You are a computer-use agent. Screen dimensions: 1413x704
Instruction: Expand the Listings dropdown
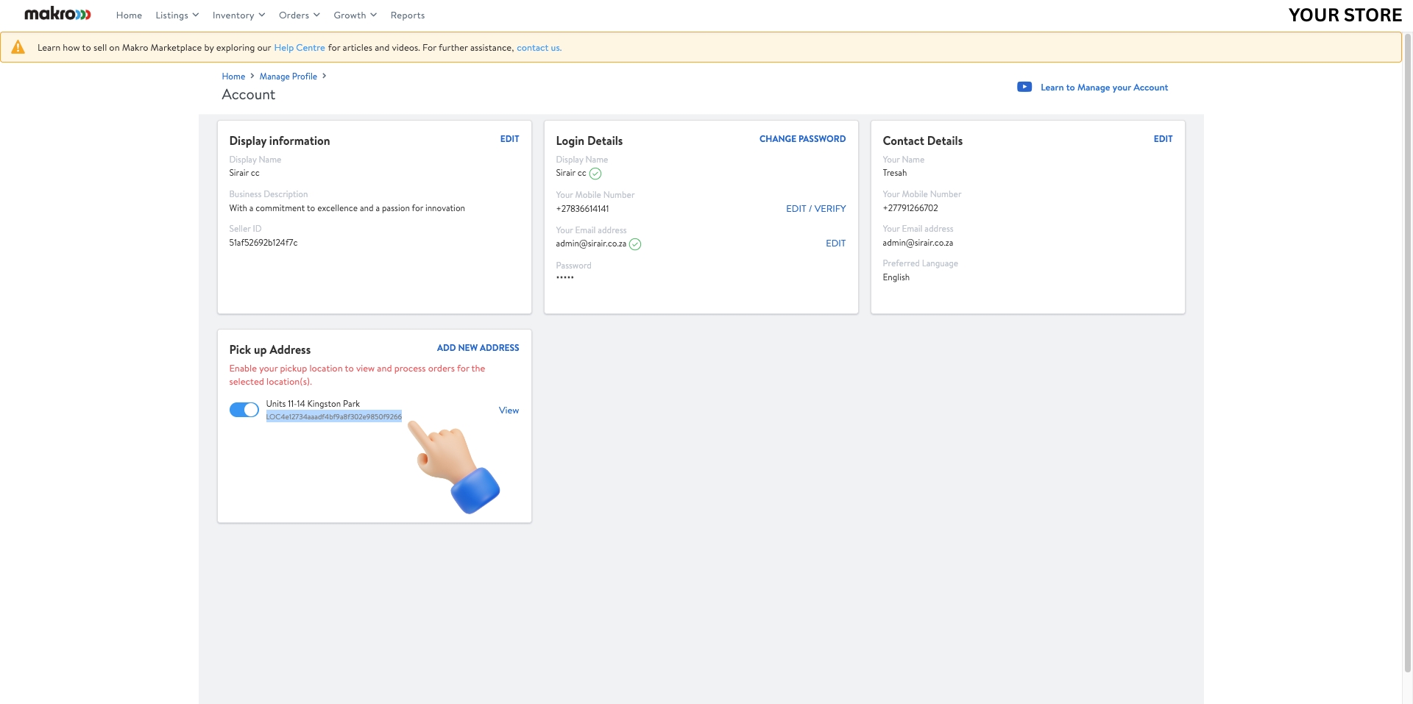[176, 15]
